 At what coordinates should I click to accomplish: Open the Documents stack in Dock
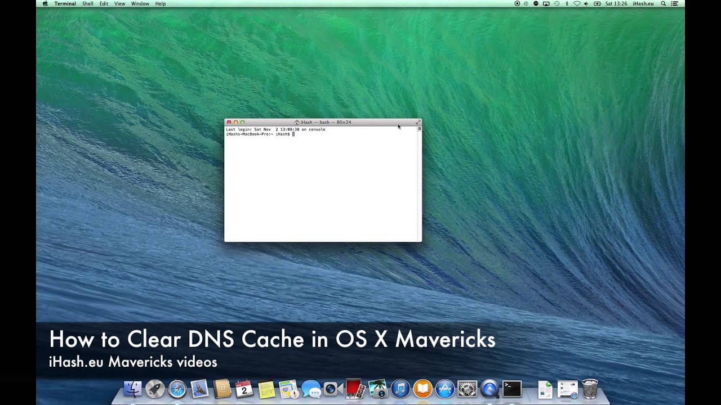click(x=545, y=389)
